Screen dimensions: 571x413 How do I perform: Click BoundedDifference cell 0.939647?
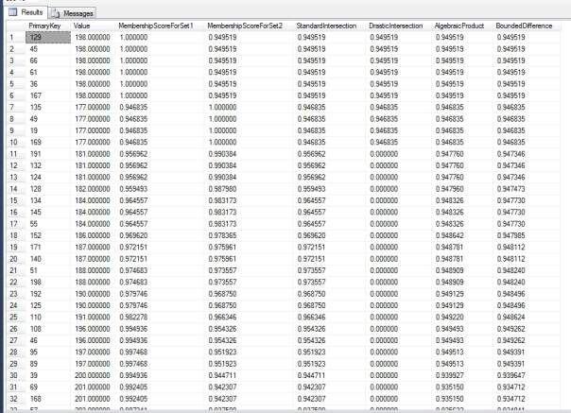[x=527, y=375]
